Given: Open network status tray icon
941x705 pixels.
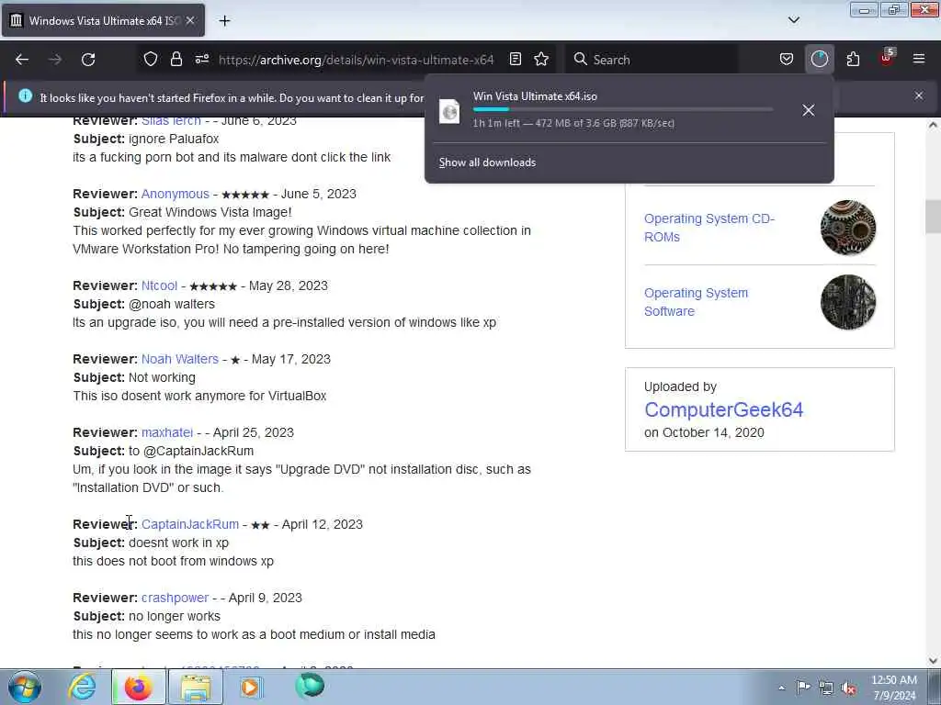Looking at the screenshot, I should (x=826, y=688).
